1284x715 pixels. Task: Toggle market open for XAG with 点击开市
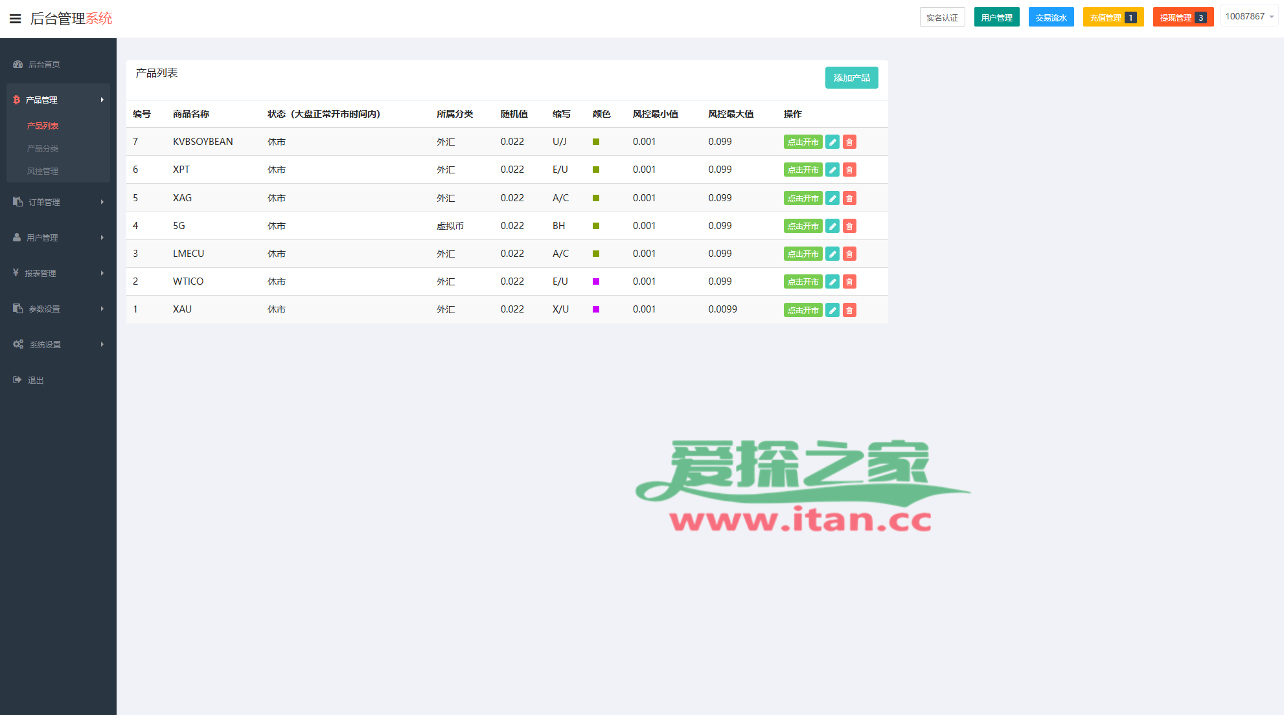tap(803, 198)
